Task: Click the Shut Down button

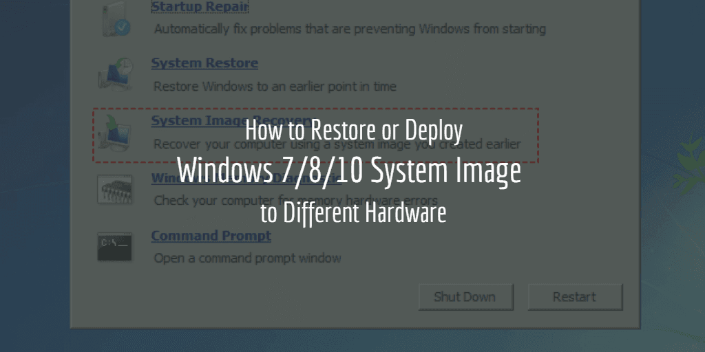Action: [466, 297]
